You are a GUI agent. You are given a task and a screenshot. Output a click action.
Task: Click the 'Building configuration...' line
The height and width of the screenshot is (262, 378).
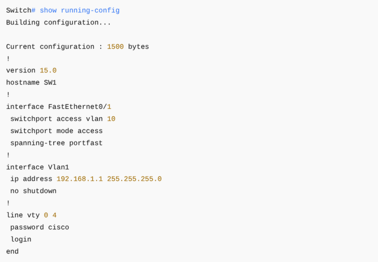(58, 22)
